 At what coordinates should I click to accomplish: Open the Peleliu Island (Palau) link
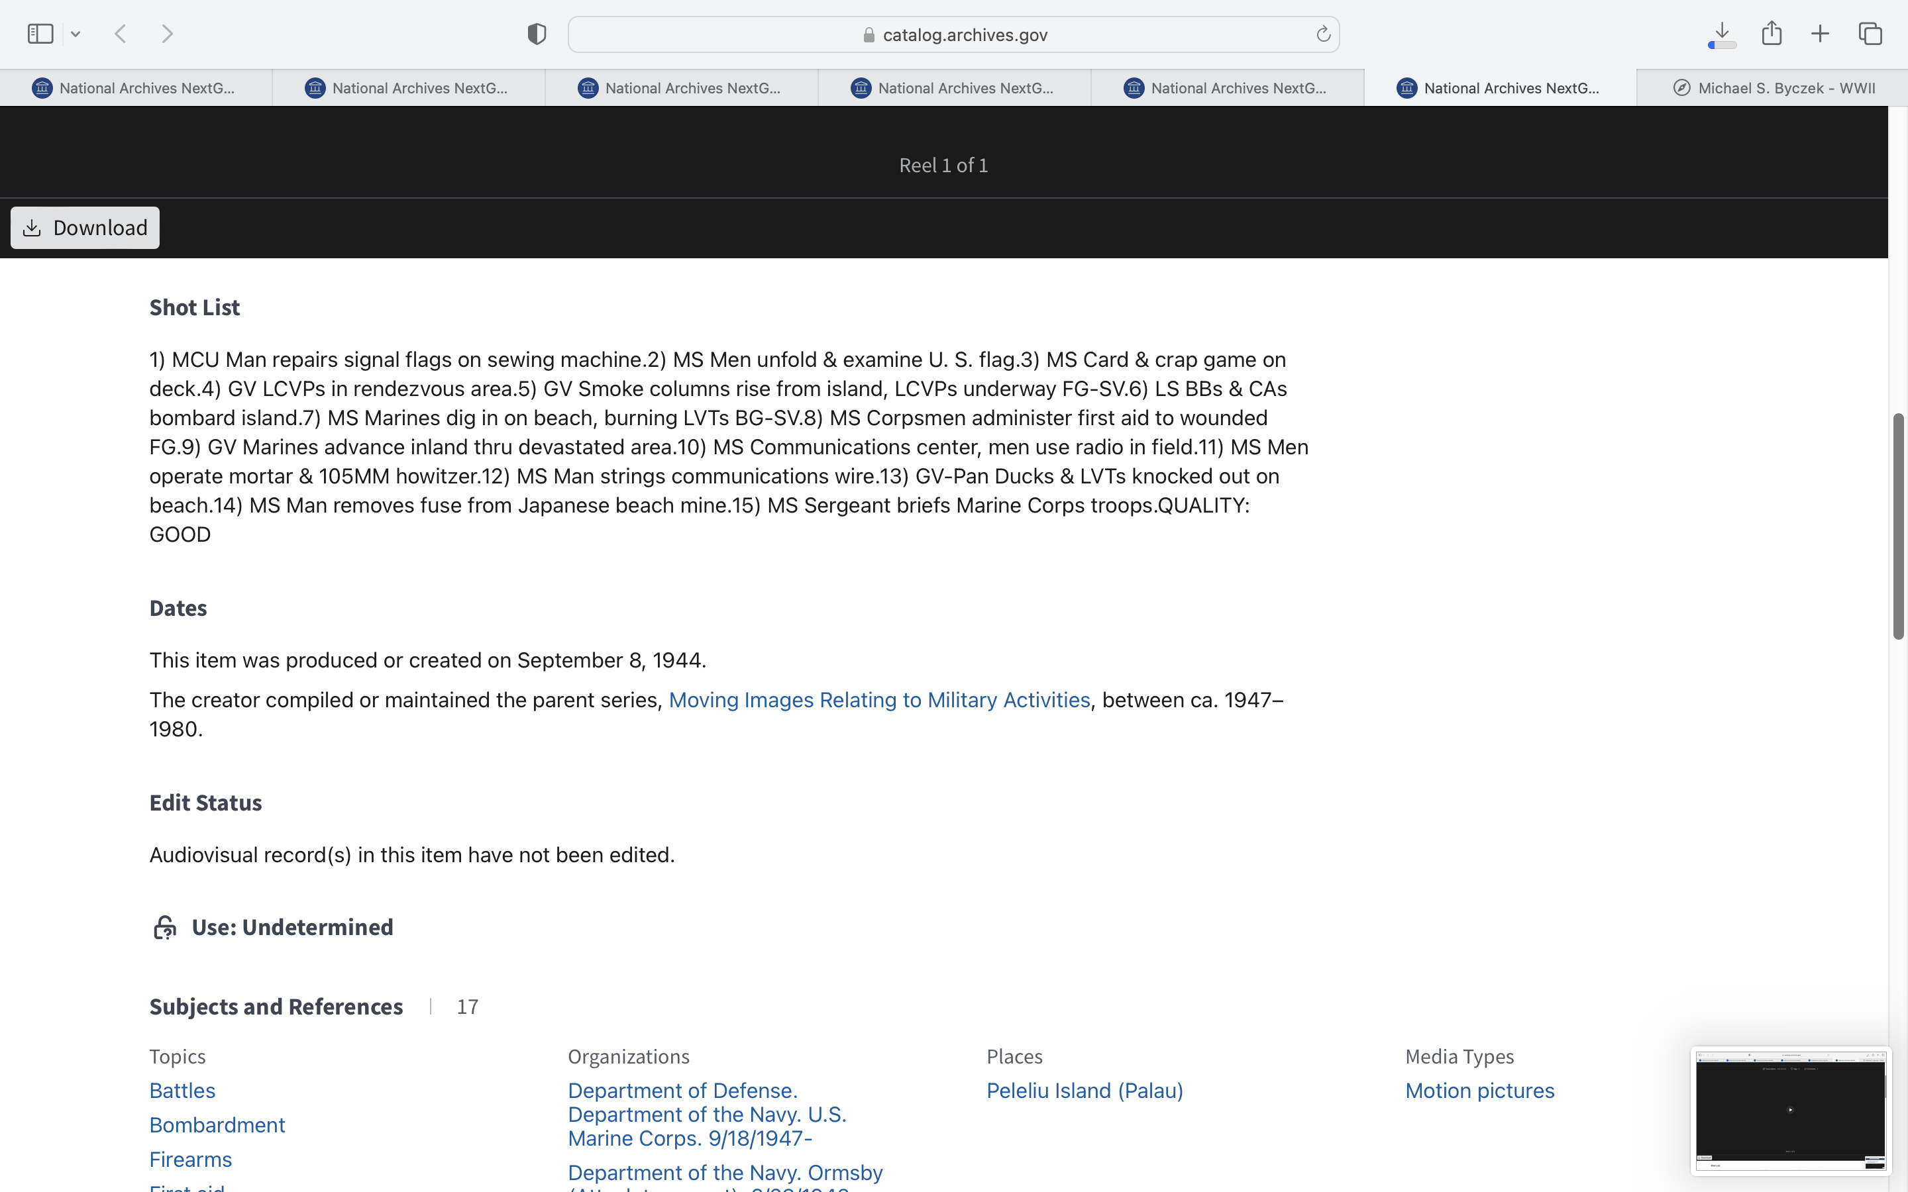pyautogui.click(x=1084, y=1090)
